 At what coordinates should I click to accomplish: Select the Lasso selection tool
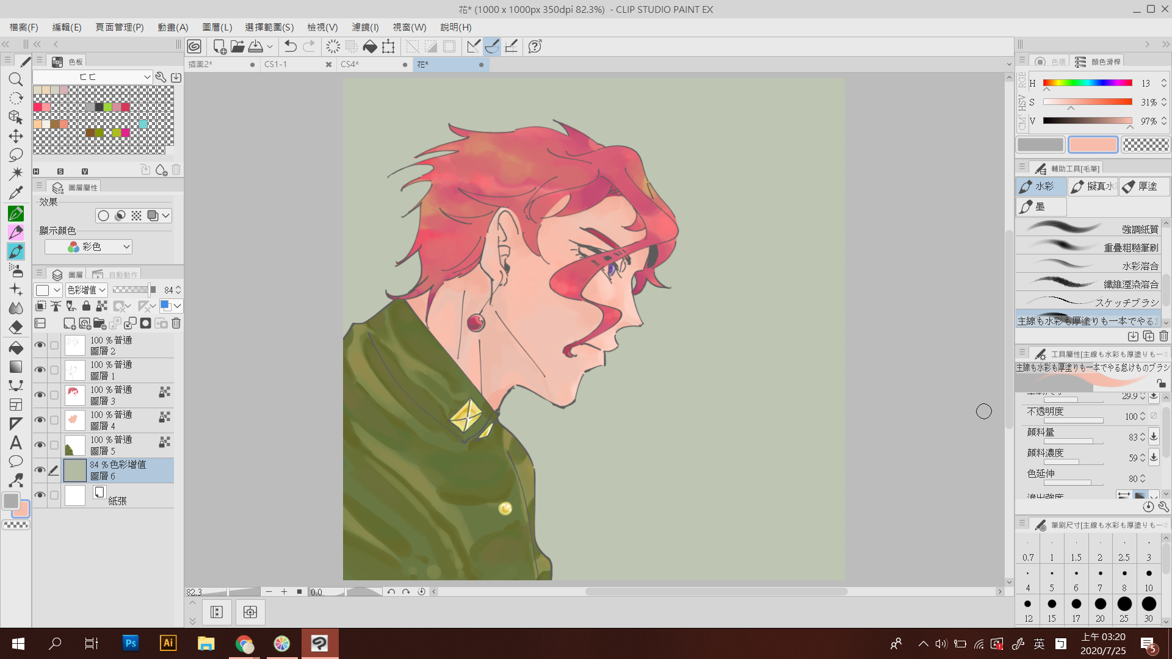pos(16,154)
